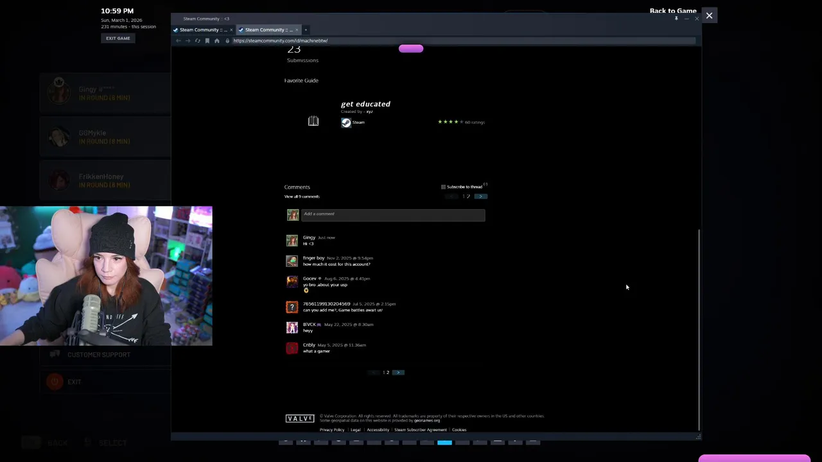Viewport: 822px width, 462px height.
Task: Open finger boy's avatar
Action: pyautogui.click(x=292, y=261)
